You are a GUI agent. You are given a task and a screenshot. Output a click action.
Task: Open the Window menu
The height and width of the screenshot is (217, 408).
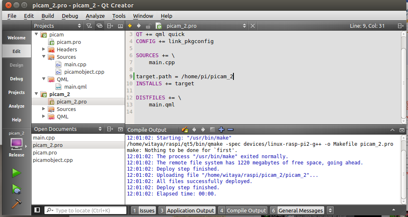(143, 16)
